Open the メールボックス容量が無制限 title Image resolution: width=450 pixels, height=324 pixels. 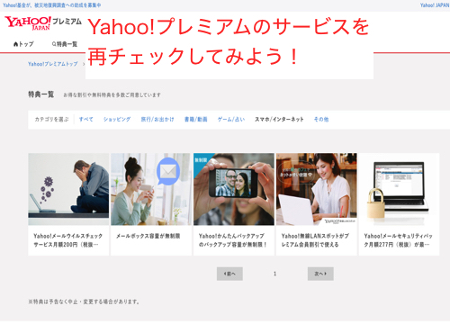pos(148,236)
